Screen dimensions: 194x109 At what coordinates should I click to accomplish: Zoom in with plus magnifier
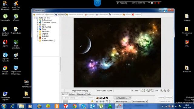point(161,91)
